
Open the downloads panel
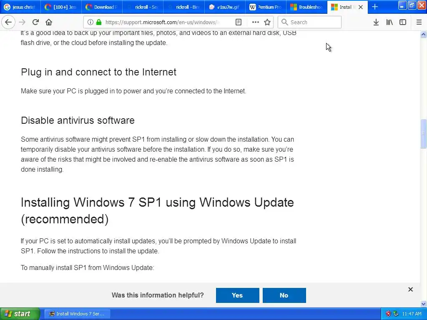(376, 22)
